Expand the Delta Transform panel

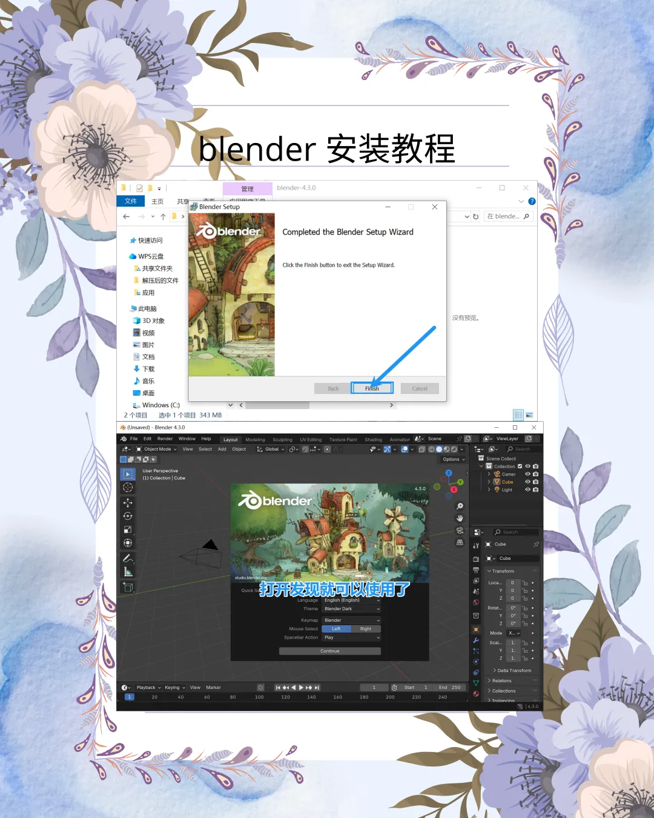(x=512, y=670)
